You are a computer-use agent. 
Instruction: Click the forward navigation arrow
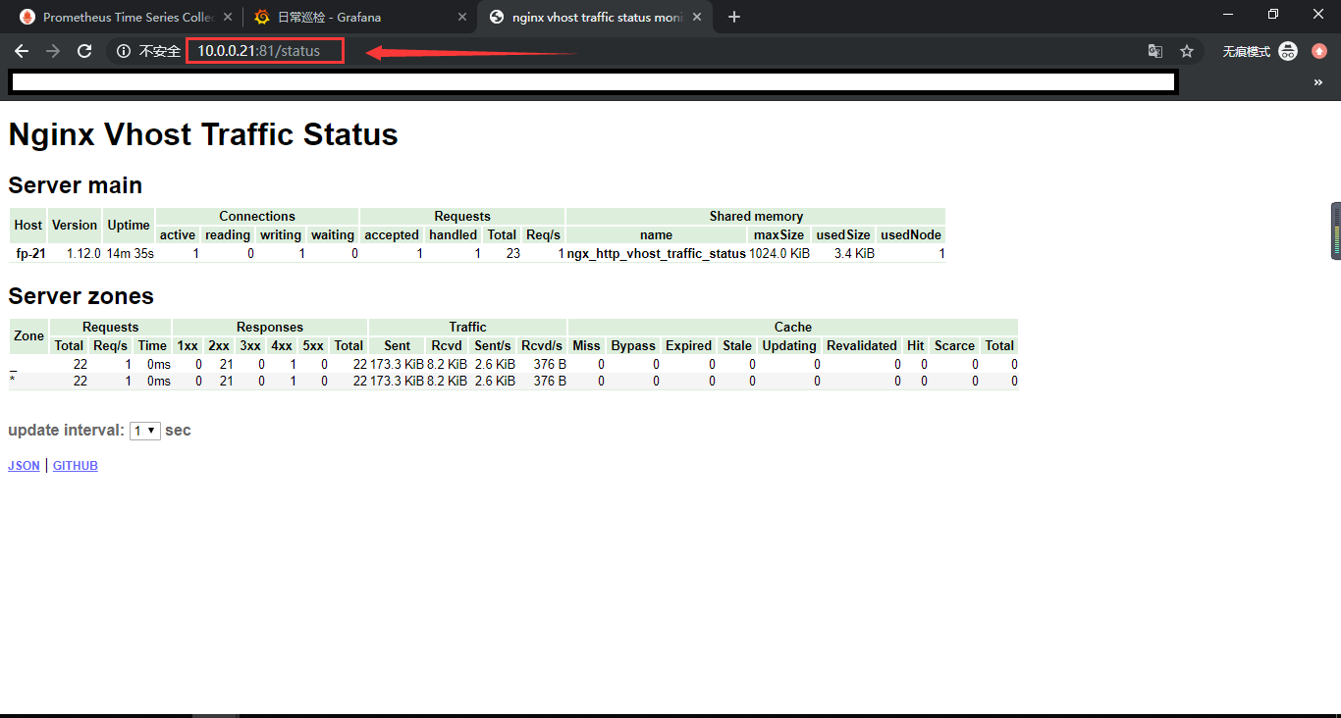tap(53, 51)
